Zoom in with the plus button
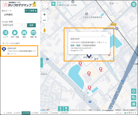The image size is (138, 115). [44, 15]
